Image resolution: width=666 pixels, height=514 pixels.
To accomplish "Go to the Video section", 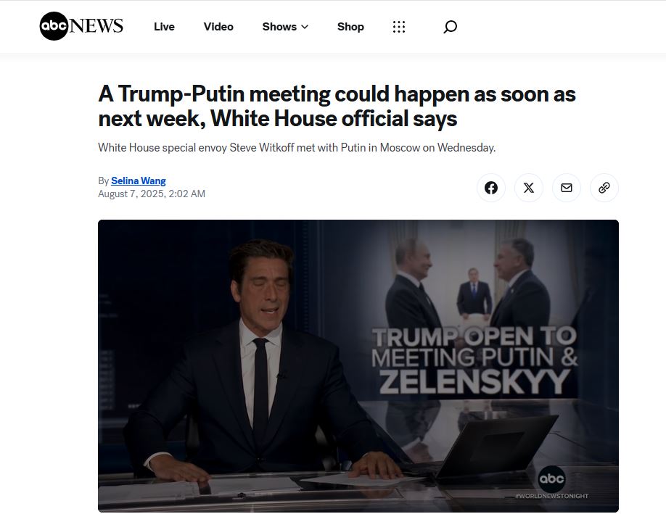I will coord(218,27).
